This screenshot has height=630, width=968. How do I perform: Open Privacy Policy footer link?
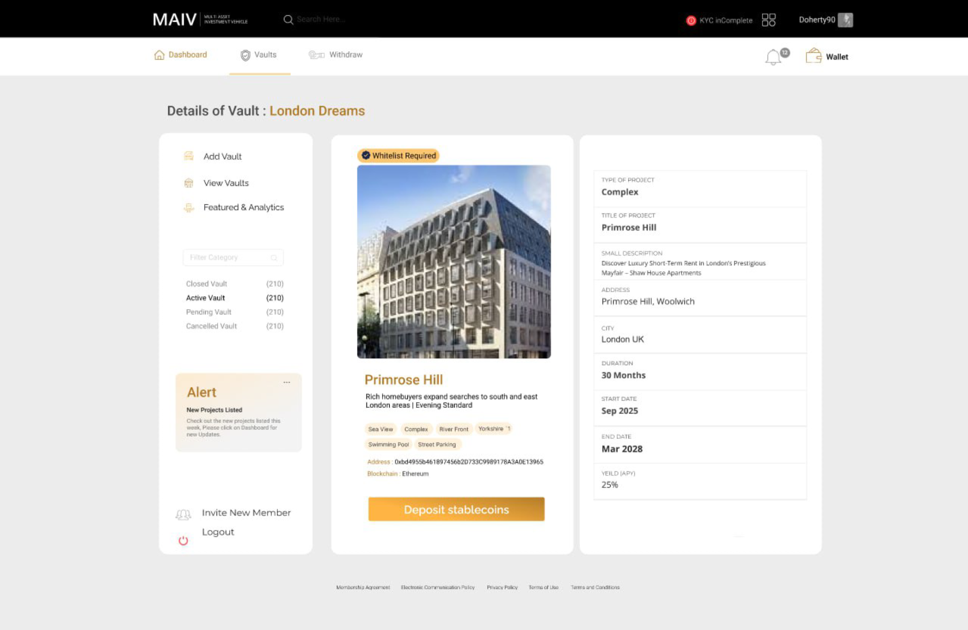point(502,587)
